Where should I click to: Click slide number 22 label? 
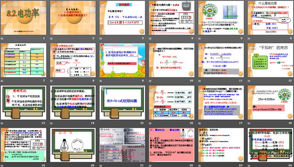[192, 165]
